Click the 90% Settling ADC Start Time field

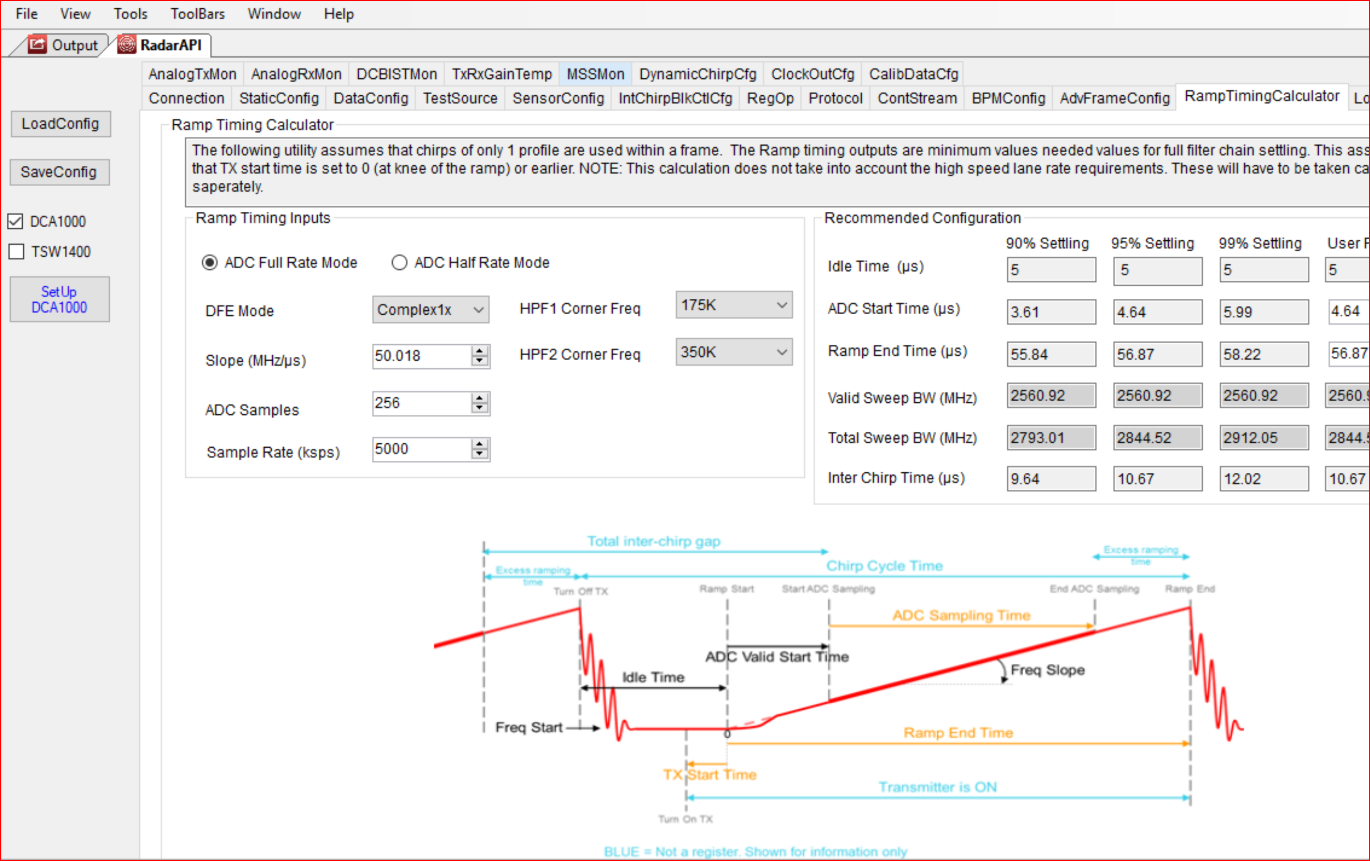(x=1051, y=312)
